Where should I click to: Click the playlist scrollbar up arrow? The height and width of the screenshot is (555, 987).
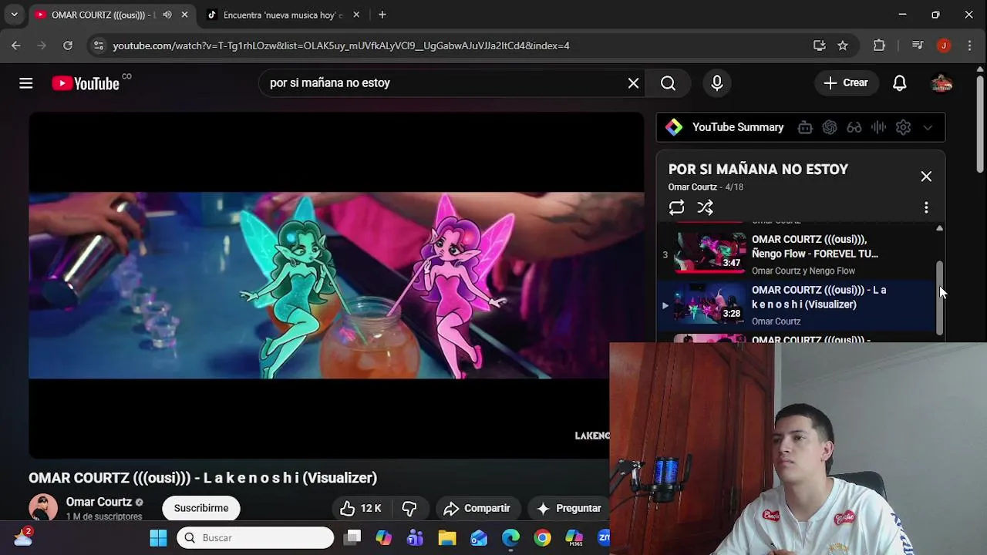939,228
